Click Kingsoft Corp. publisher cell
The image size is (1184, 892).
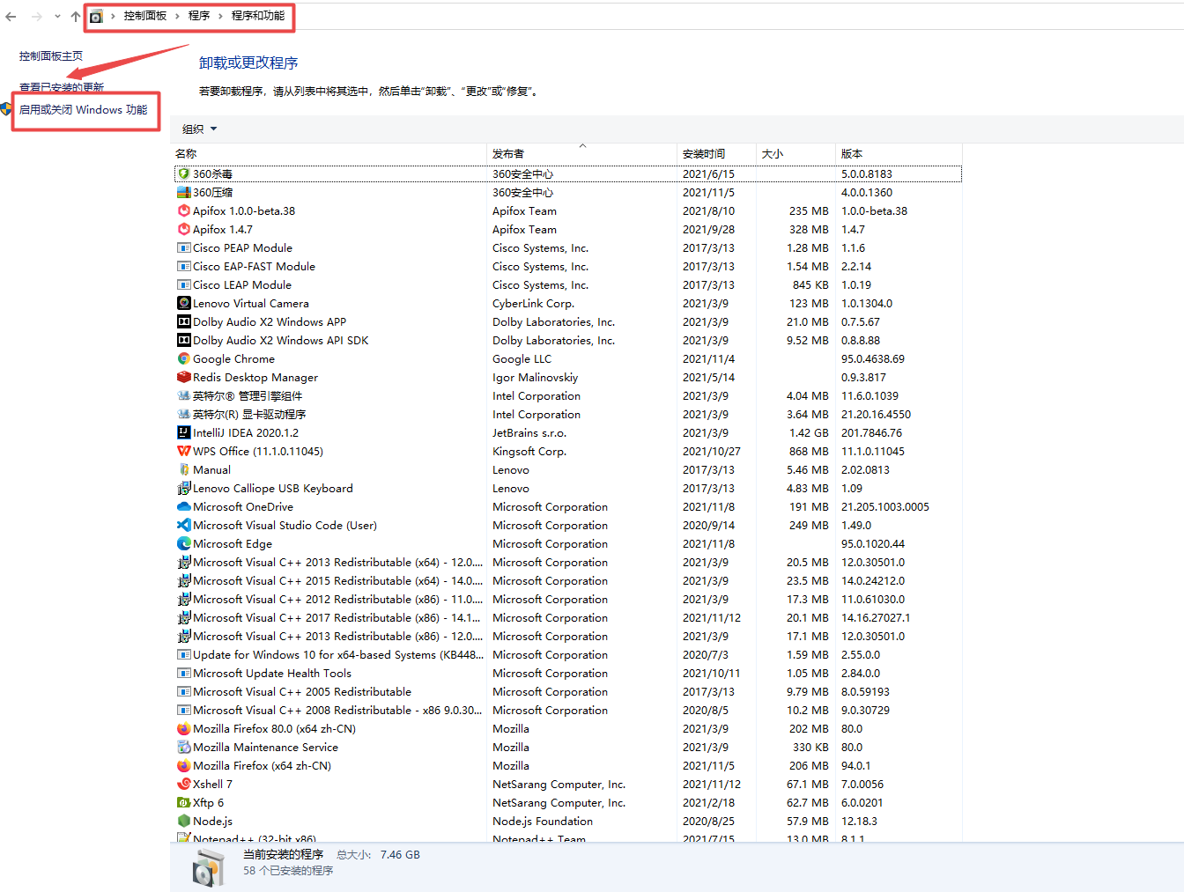(x=529, y=451)
